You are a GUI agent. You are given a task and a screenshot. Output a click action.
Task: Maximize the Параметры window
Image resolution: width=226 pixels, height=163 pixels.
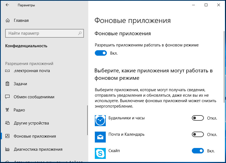[206, 5]
